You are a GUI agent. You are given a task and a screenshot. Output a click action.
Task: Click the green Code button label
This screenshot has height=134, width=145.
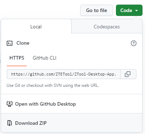[x=126, y=10]
